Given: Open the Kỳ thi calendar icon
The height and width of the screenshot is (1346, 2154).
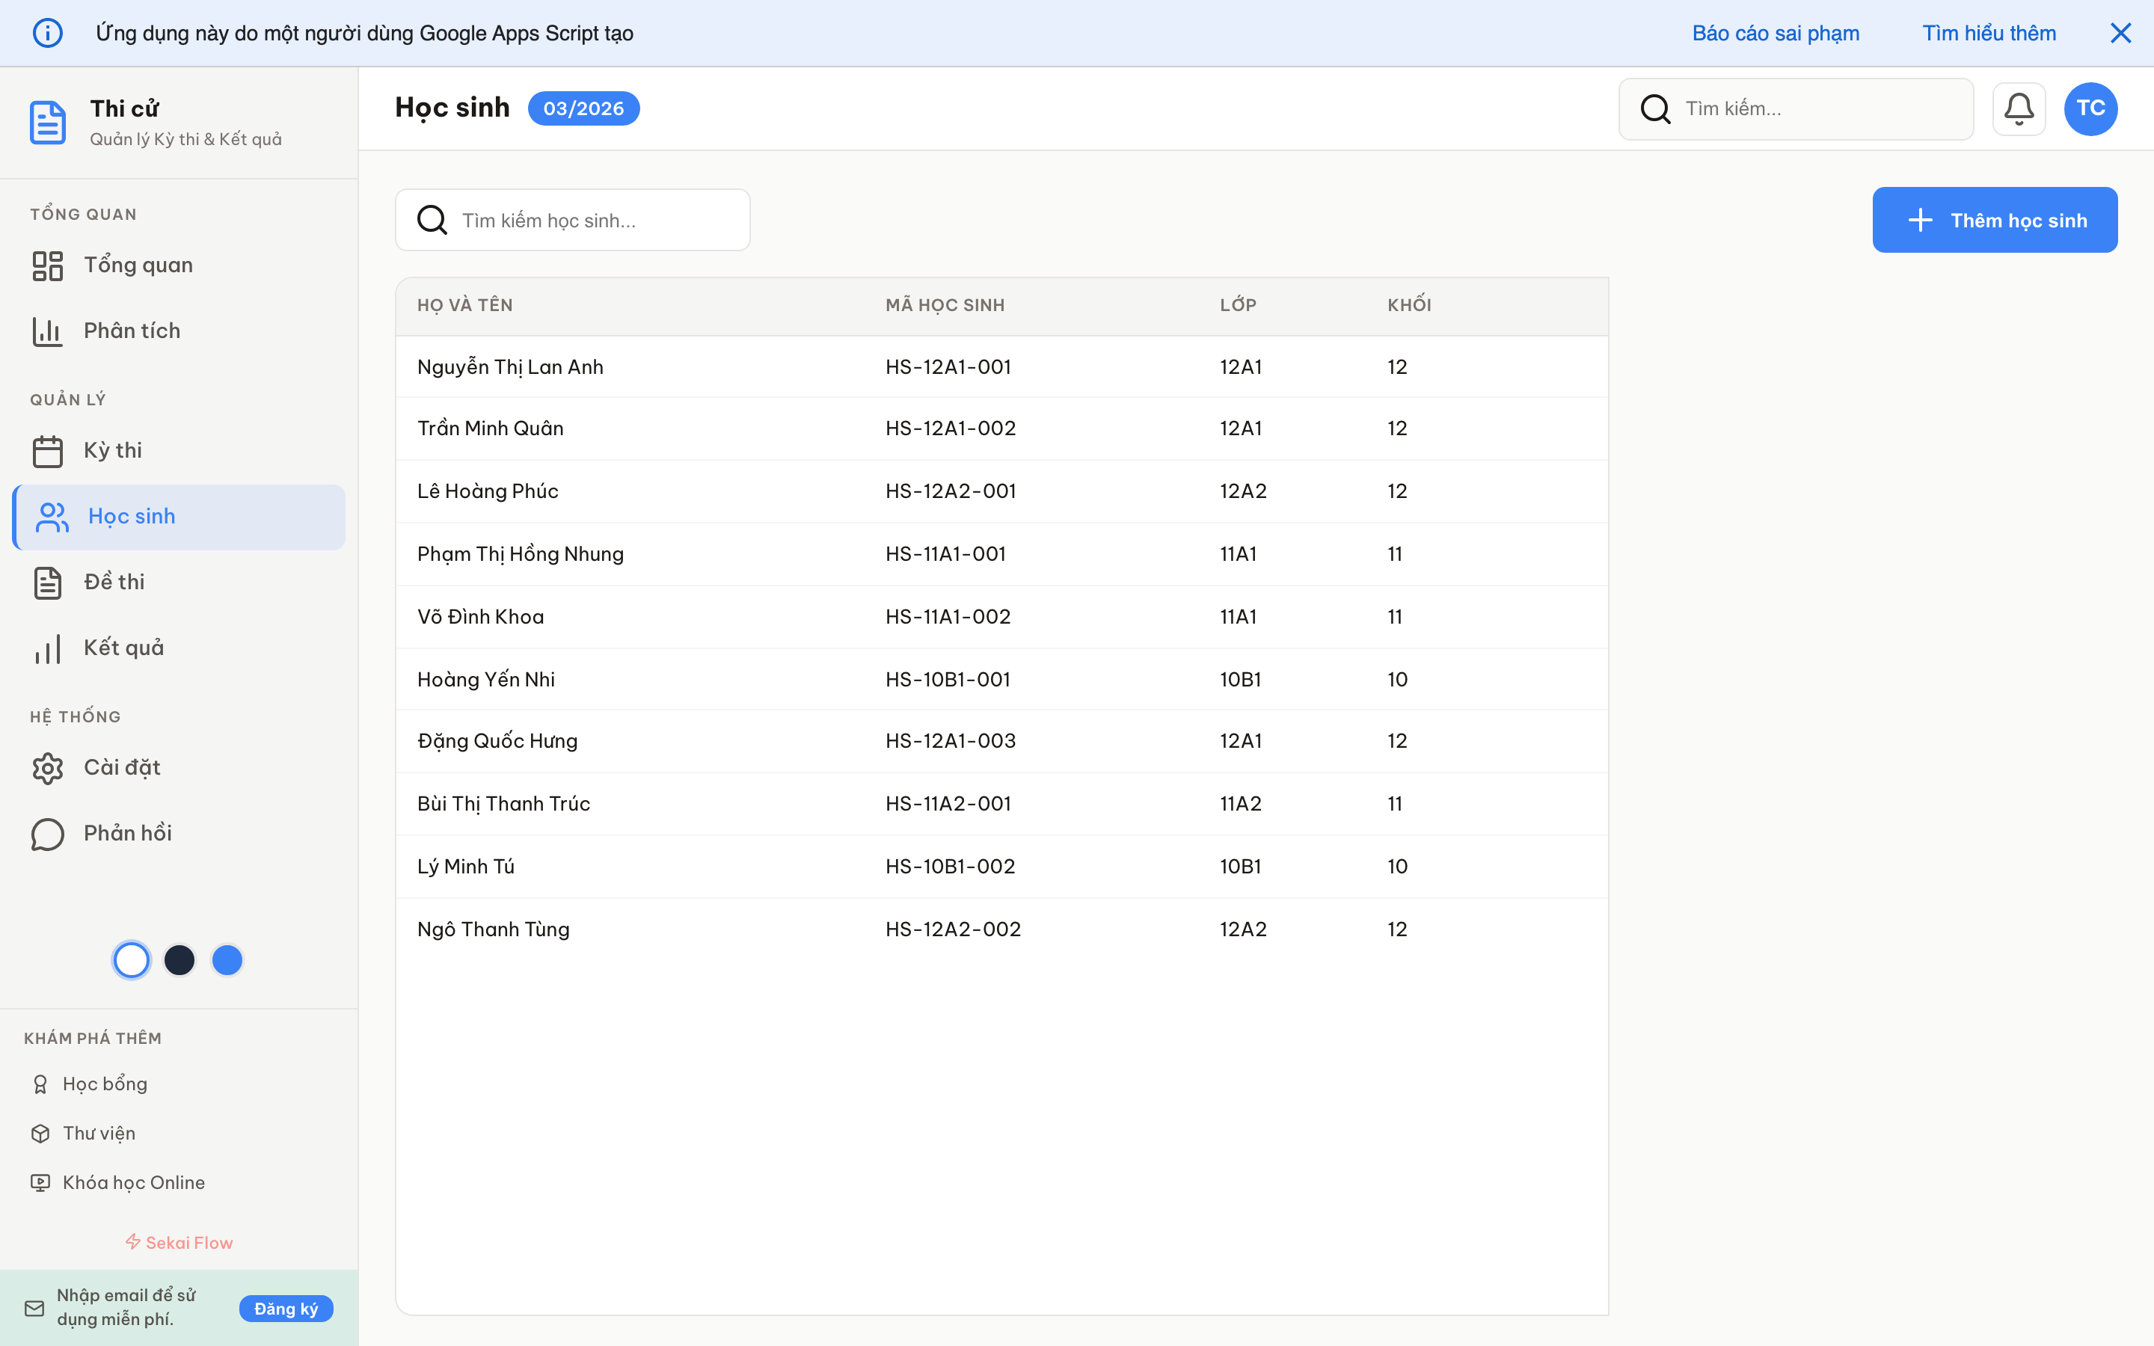Looking at the screenshot, I should (48, 450).
